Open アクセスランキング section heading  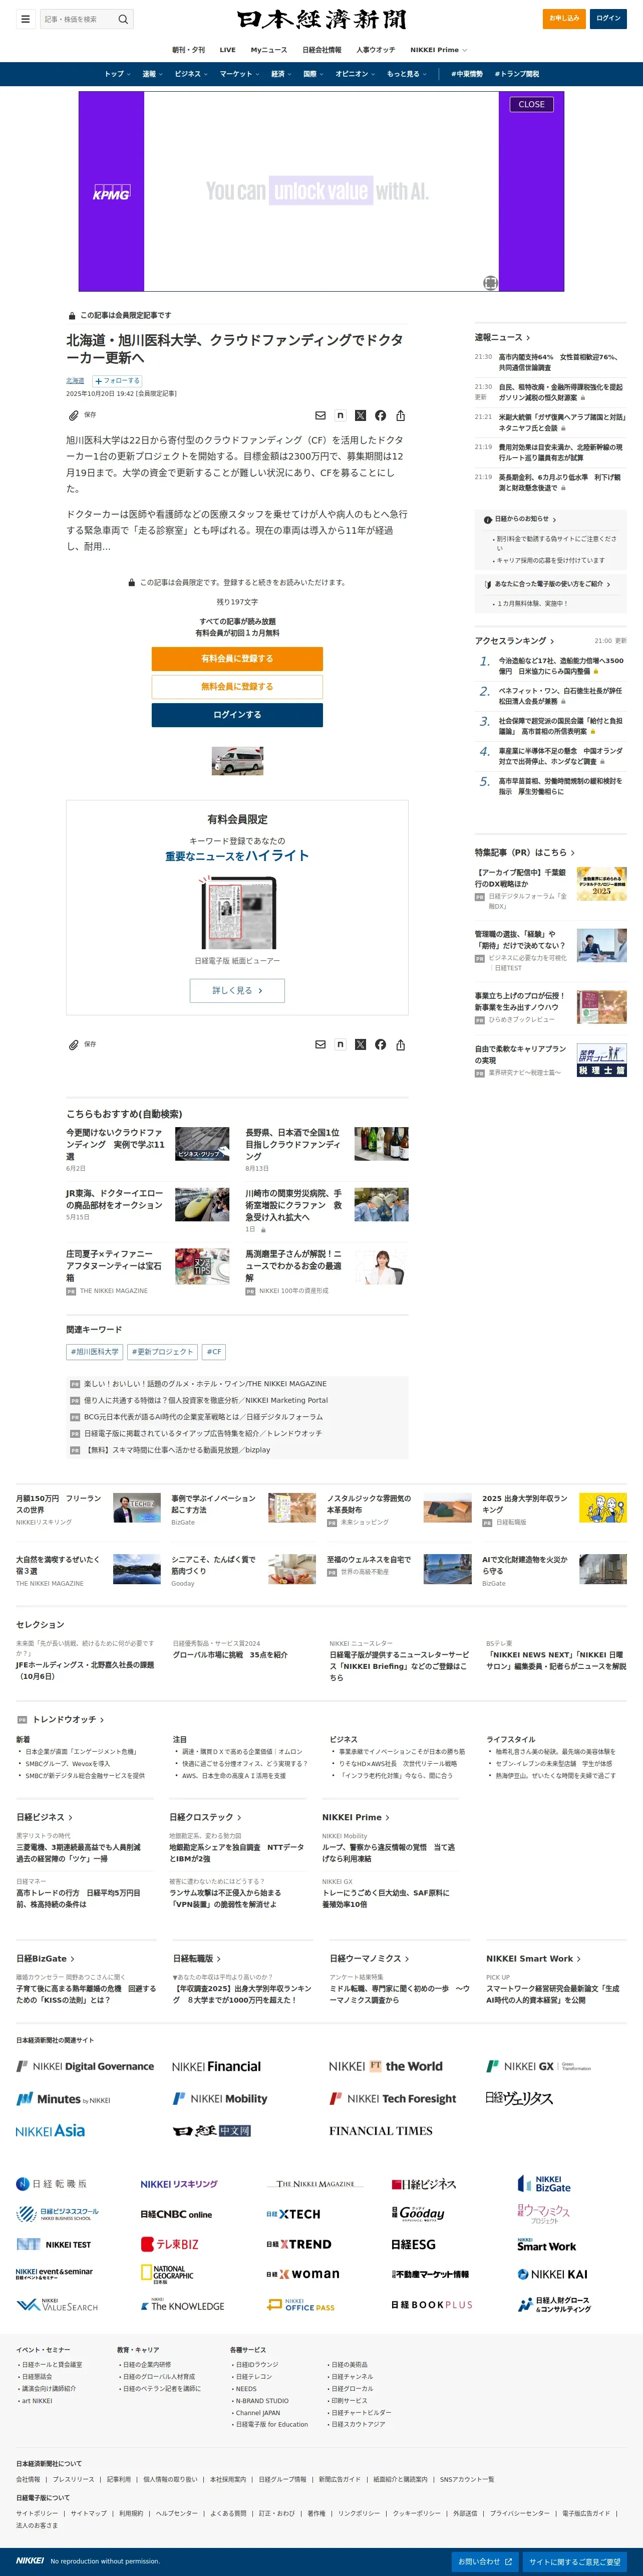click(514, 640)
